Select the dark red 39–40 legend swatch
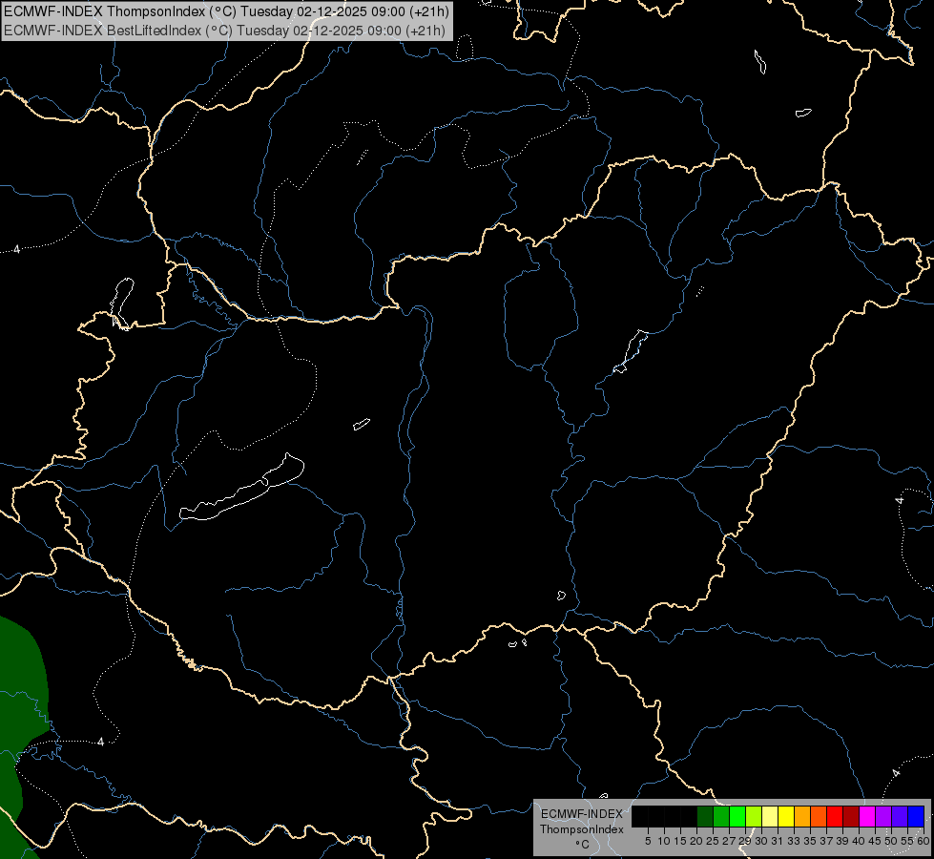 click(x=851, y=816)
